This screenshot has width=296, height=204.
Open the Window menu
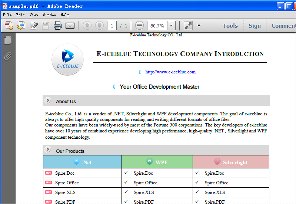click(49, 15)
